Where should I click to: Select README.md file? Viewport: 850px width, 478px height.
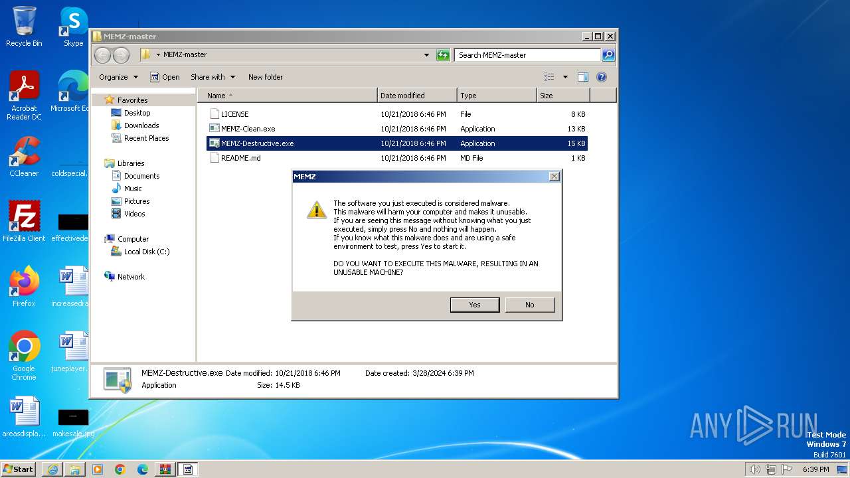(x=397, y=158)
